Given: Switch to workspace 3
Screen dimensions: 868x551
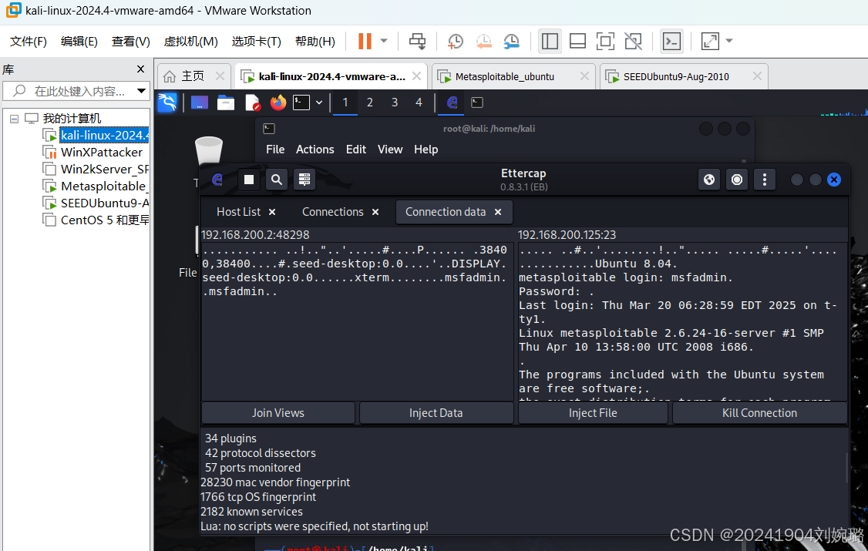Looking at the screenshot, I should tap(395, 102).
